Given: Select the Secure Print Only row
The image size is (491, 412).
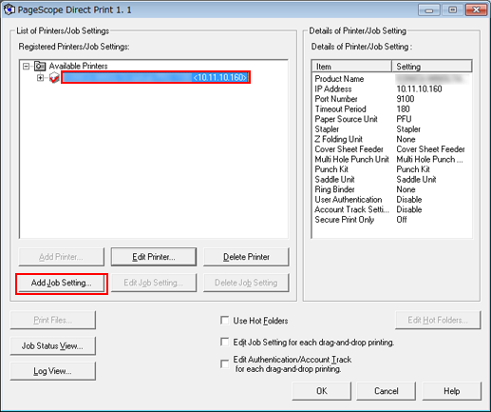Looking at the screenshot, I should click(x=392, y=220).
